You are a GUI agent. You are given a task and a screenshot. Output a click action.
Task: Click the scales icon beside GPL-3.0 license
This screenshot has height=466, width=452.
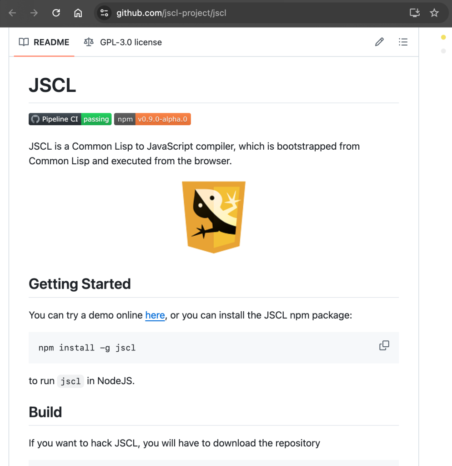tap(88, 42)
